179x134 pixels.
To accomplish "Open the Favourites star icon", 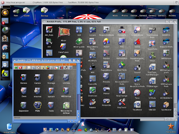I will click(x=171, y=126).
